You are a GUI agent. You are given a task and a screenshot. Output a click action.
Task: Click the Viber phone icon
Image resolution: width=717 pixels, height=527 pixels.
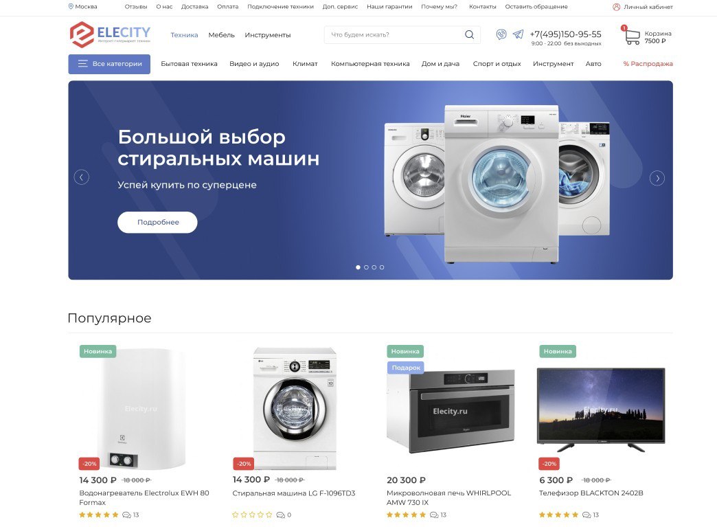click(501, 34)
